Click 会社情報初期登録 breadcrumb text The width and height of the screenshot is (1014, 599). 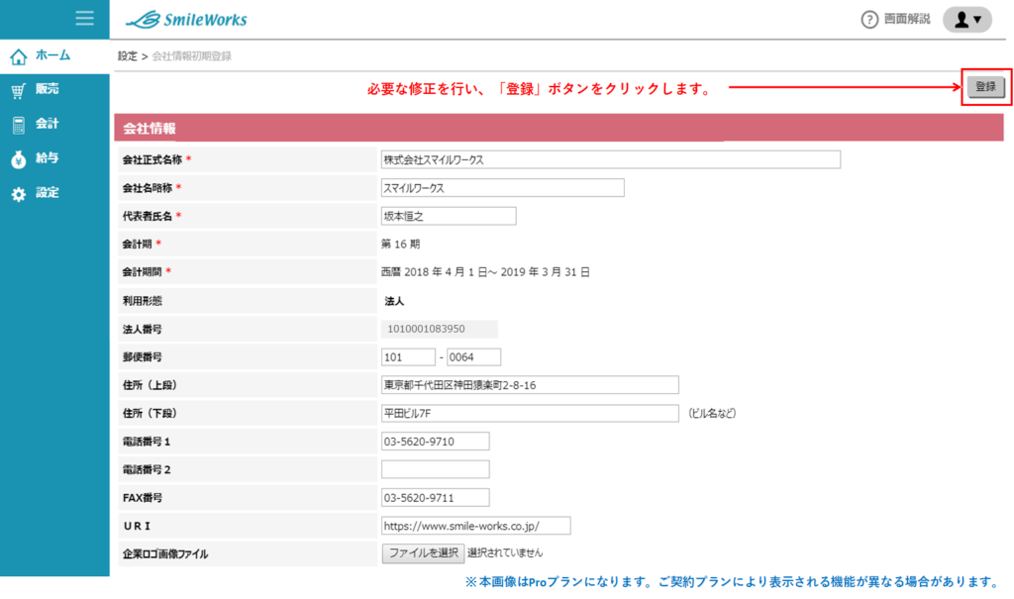pos(191,56)
